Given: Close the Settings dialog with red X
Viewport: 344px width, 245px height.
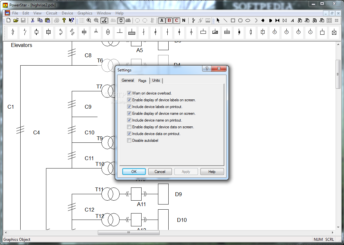Looking at the screenshot, I should point(219,68).
